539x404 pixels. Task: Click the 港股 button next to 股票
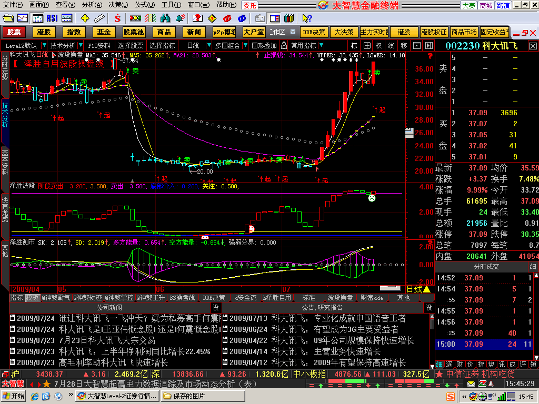[44, 32]
